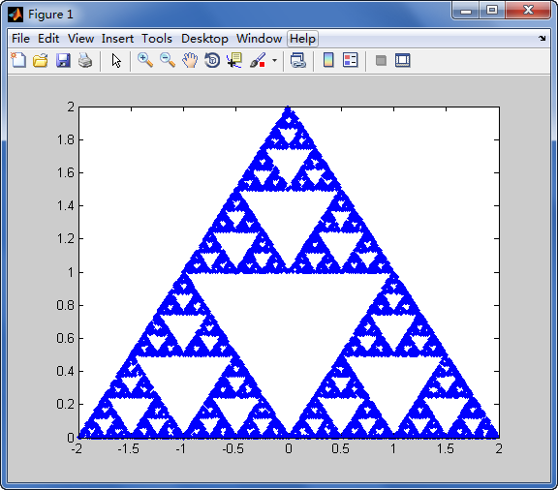Show Plot Tools and dock figure

pyautogui.click(x=402, y=60)
